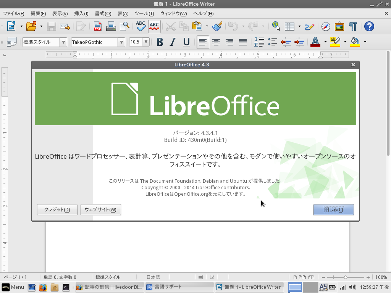The width and height of the screenshot is (391, 293).
Task: Open the Gallery picture icon
Action: pyautogui.click(x=339, y=26)
